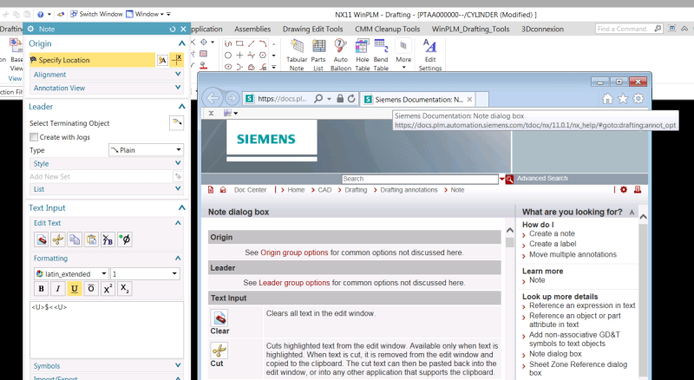Click the documentation settings gear icon
Viewport: 694px width, 380px height.
point(624,189)
